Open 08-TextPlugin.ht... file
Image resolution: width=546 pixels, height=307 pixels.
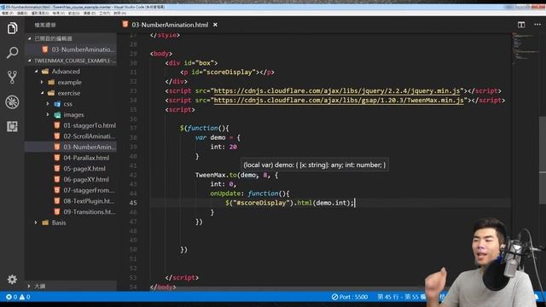pos(89,201)
